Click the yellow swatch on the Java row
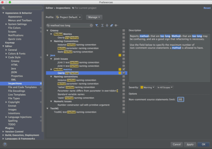Image resolution: width=212 pixels, height=149 pixels. click(x=120, y=55)
